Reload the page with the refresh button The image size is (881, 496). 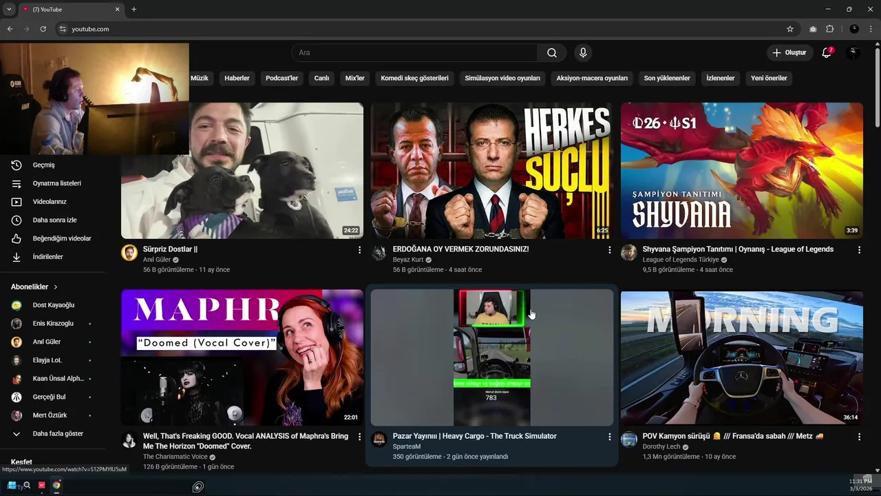[x=43, y=29]
